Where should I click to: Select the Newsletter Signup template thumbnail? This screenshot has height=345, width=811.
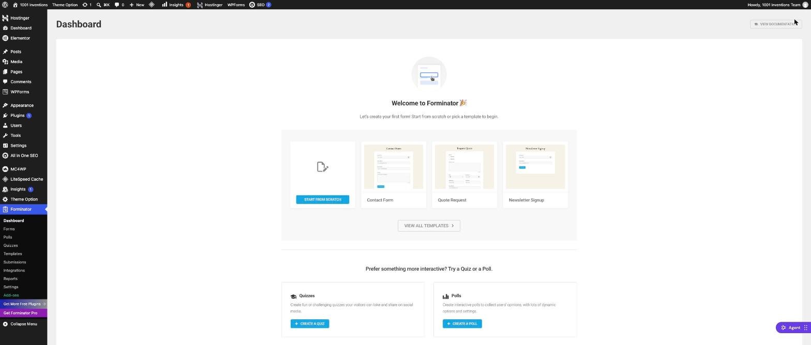(535, 167)
